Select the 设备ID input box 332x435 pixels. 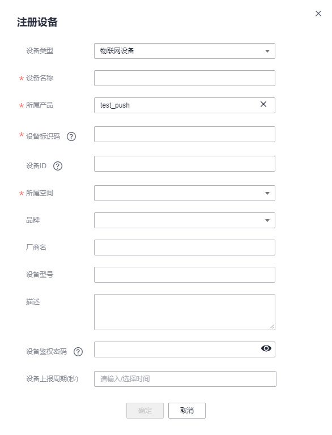pos(185,164)
